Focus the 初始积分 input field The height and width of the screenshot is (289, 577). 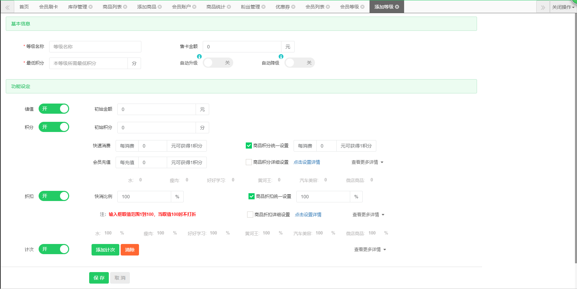point(157,128)
